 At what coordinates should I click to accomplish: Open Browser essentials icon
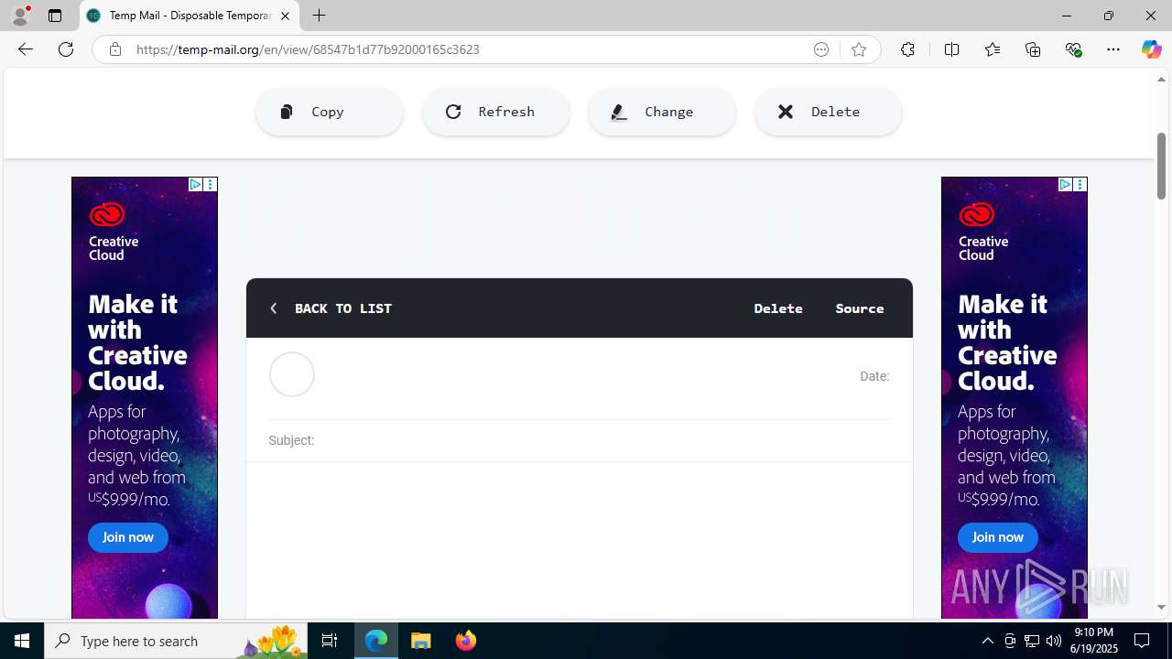click(x=1073, y=49)
